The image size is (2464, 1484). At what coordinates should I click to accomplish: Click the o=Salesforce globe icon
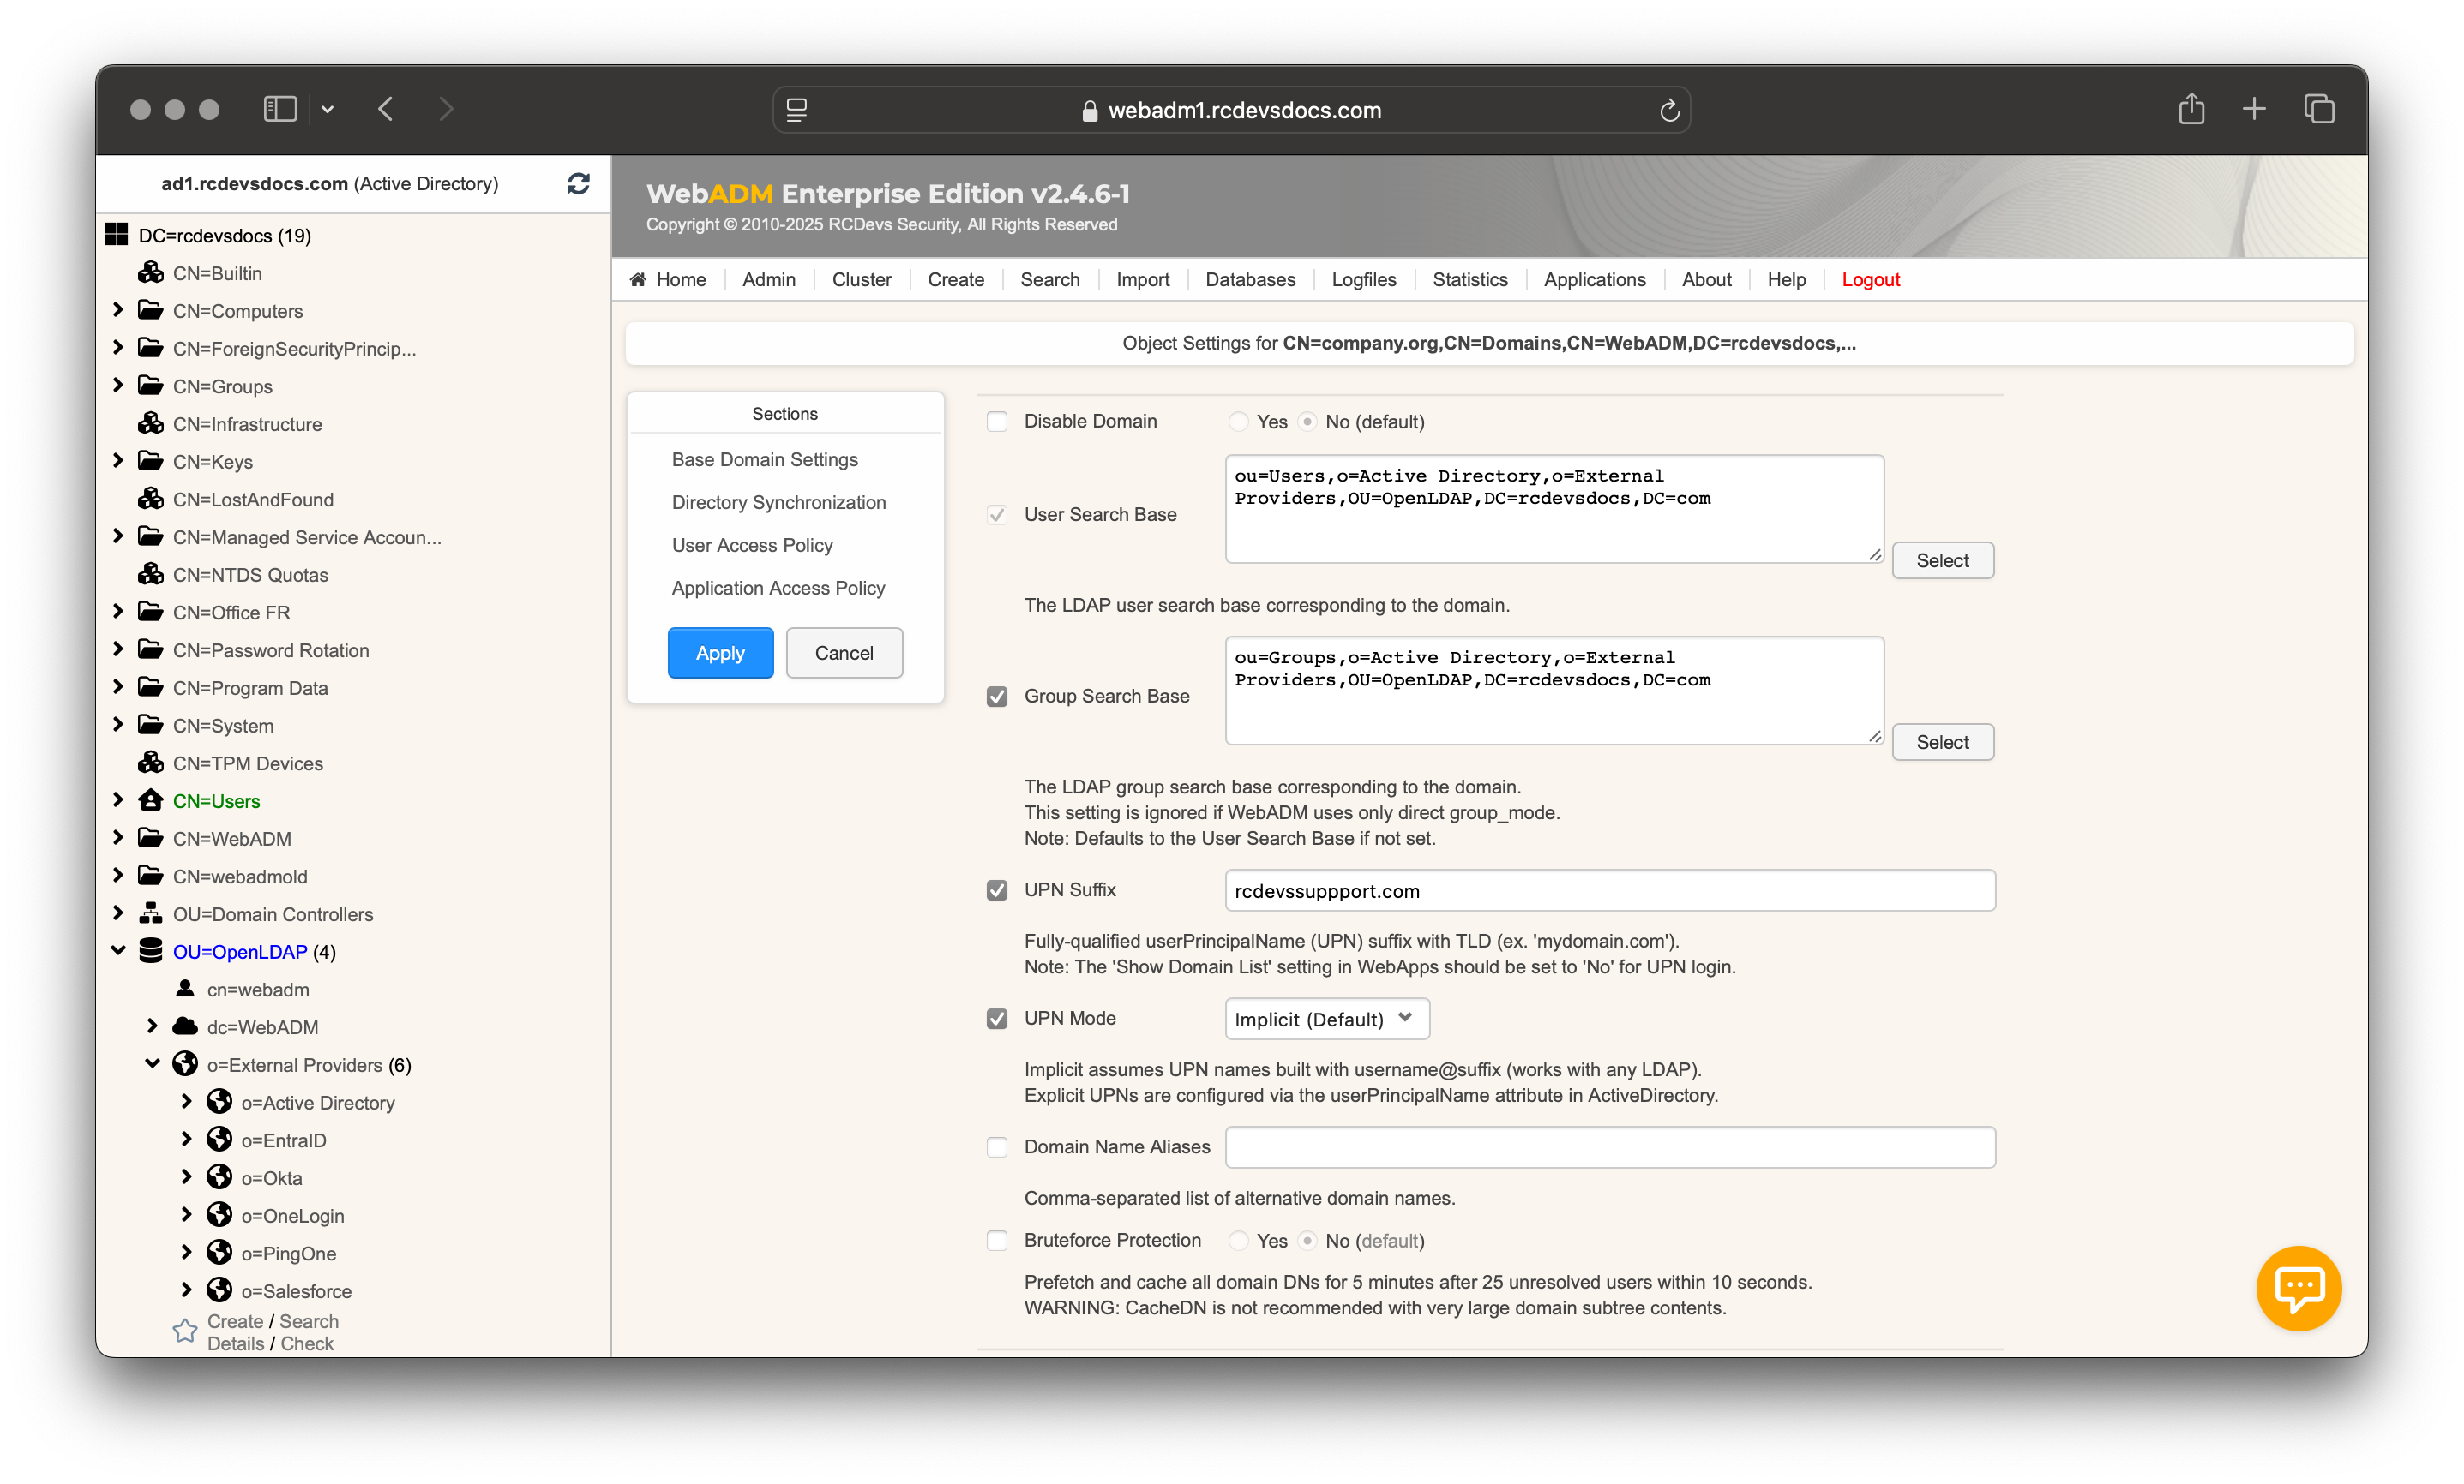tap(219, 1290)
